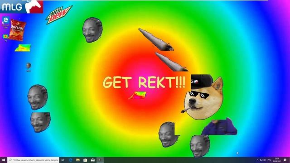The image size is (290, 163).
Task: Switch to the running app on the taskbar
Action: click(x=100, y=160)
